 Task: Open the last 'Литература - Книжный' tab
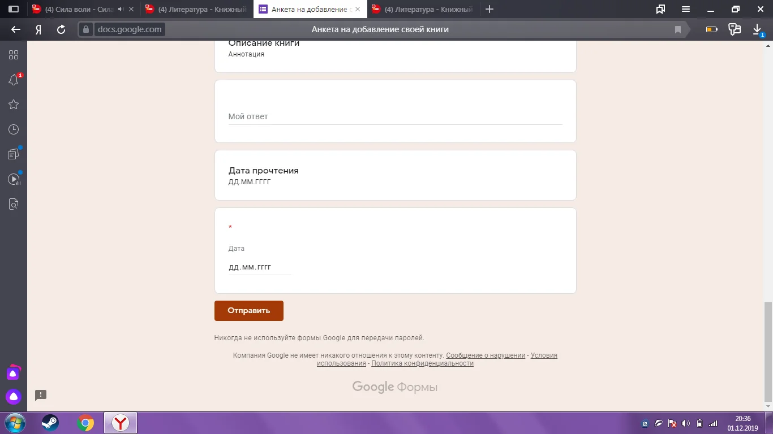coord(423,9)
